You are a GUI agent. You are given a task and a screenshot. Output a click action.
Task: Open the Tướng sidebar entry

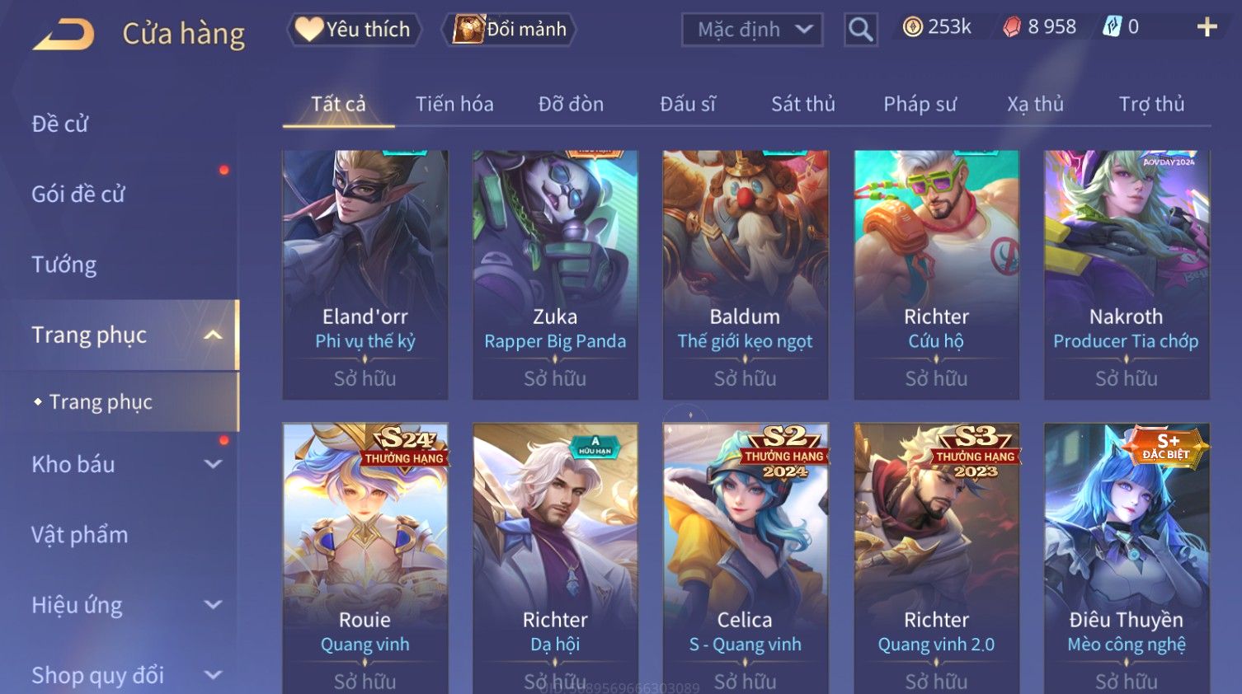(x=64, y=265)
